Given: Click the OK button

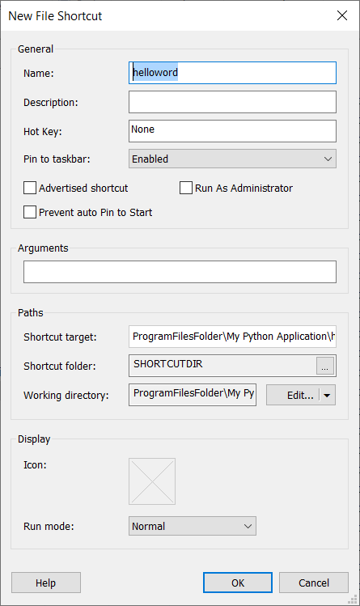Looking at the screenshot, I should point(238,583).
